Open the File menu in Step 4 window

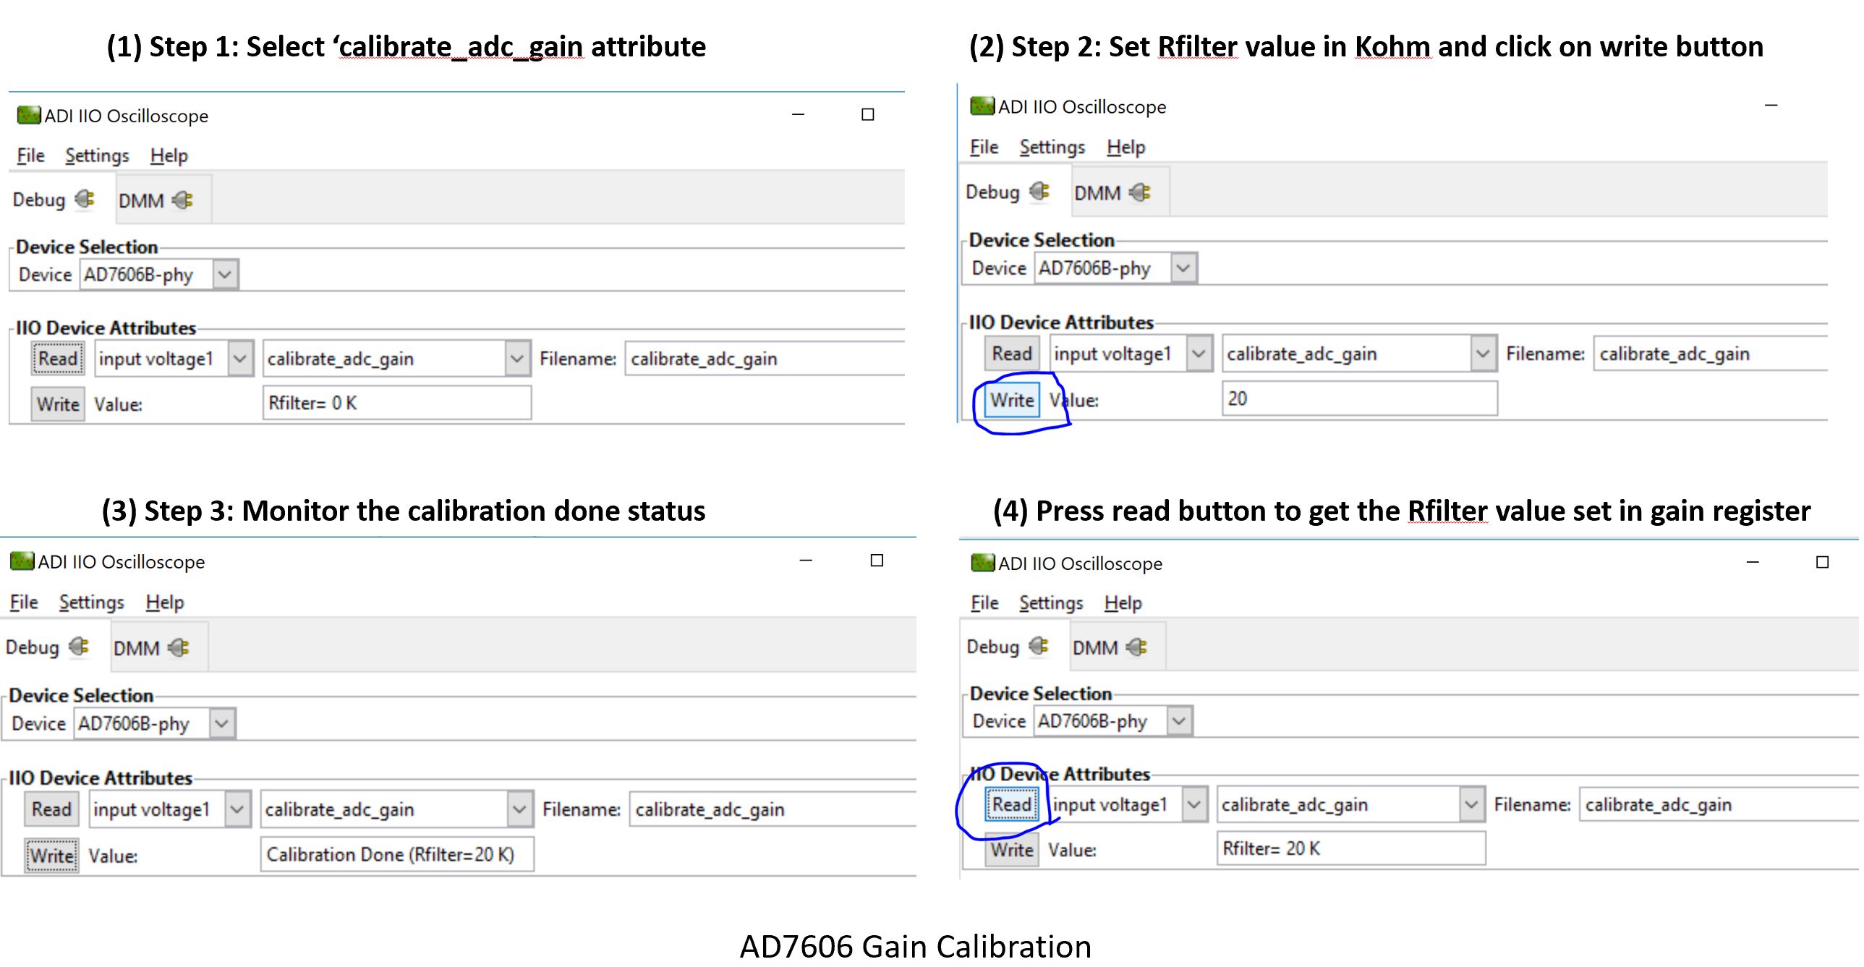(x=984, y=603)
